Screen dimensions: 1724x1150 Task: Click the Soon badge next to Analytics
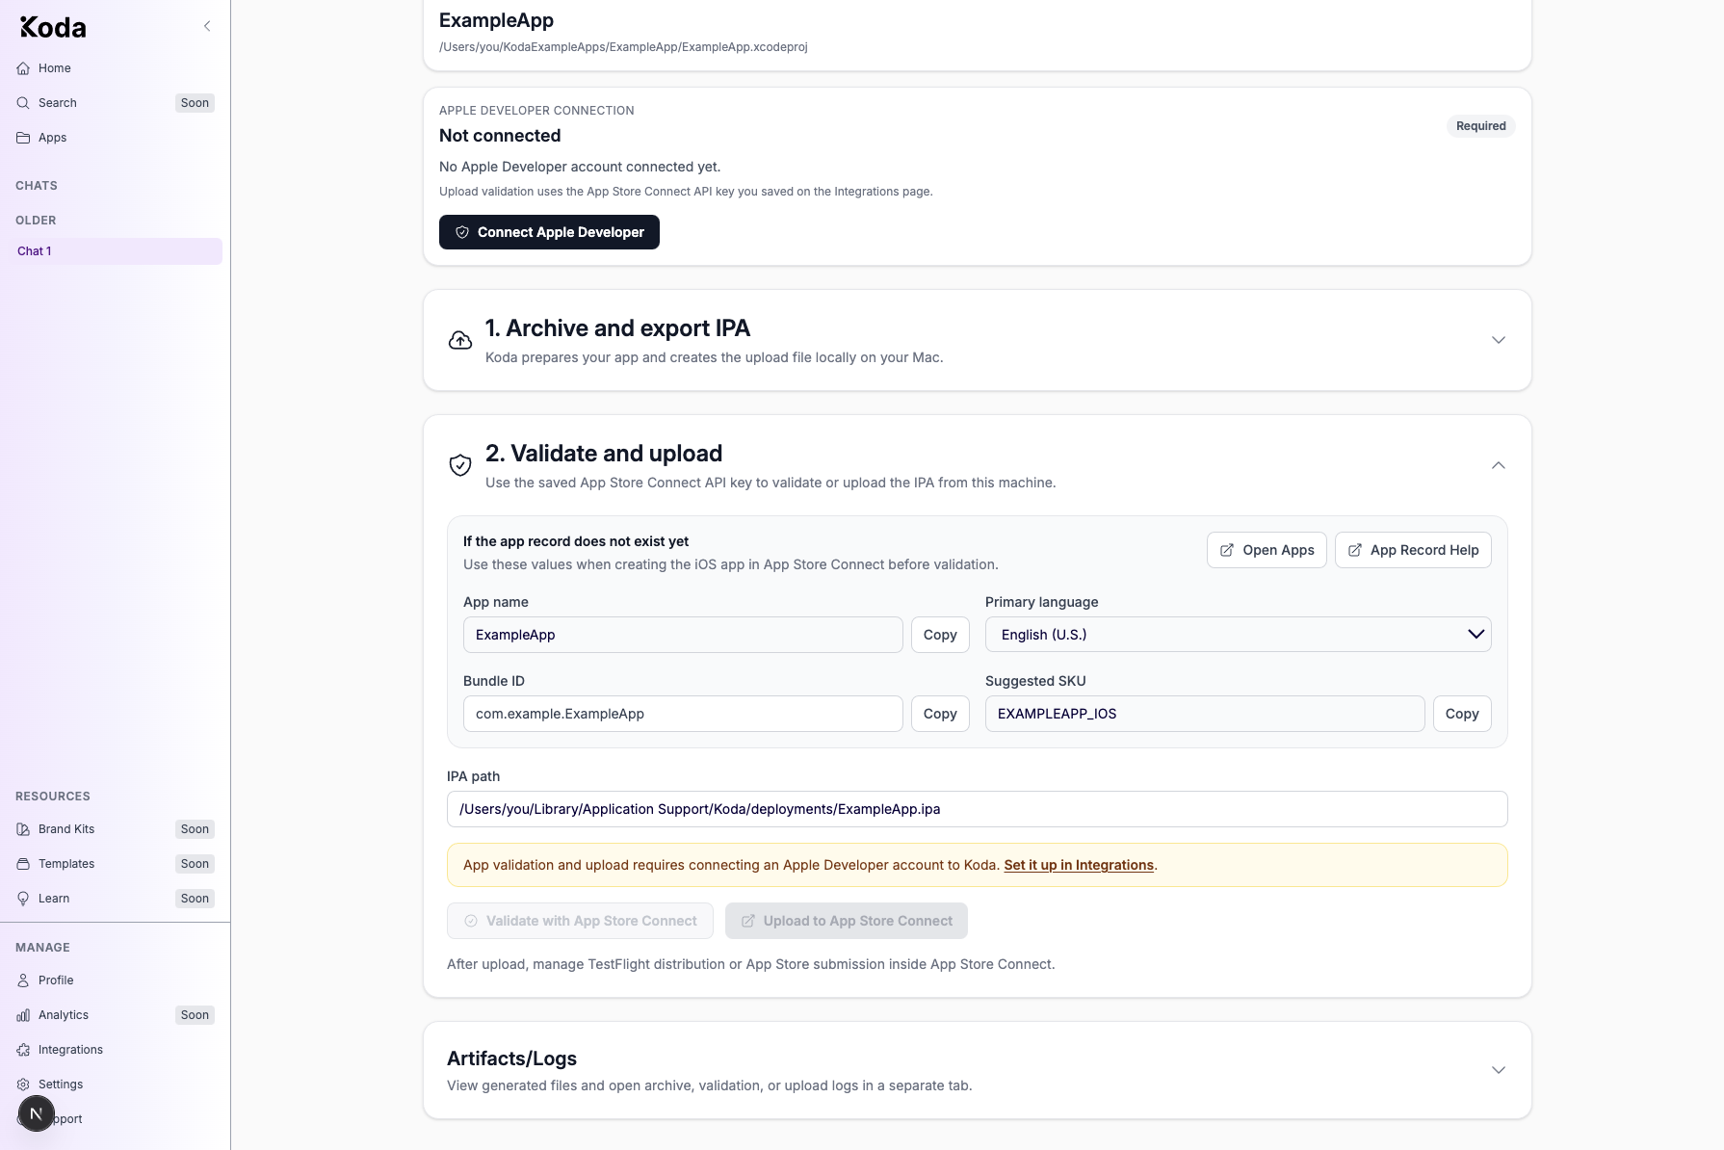click(x=195, y=1015)
